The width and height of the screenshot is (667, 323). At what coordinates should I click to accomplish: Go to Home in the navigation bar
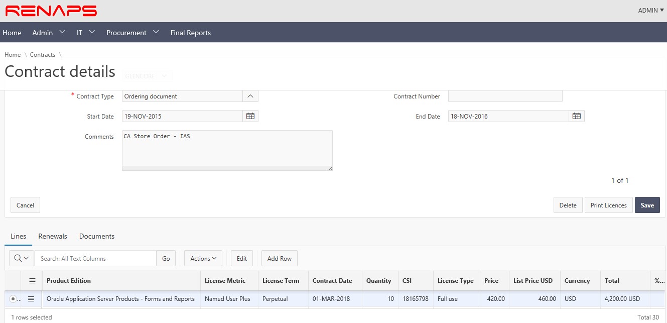coord(12,33)
